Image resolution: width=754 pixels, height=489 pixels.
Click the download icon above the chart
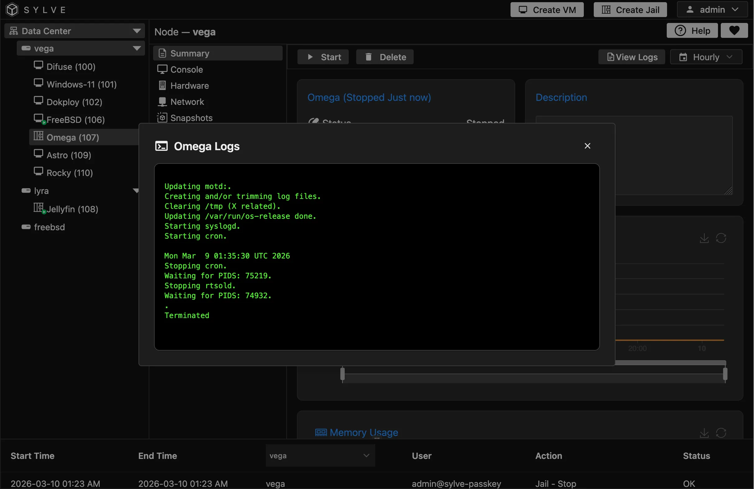point(704,238)
